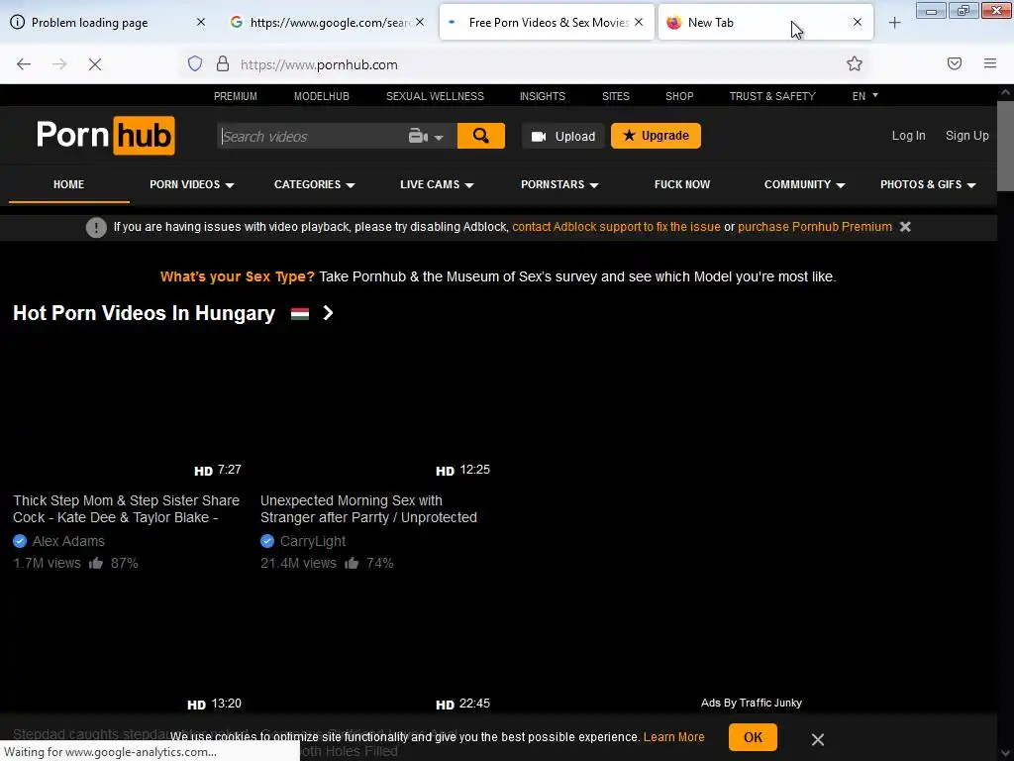Open the Save to Pocket icon
The image size is (1014, 761).
pyautogui.click(x=955, y=63)
